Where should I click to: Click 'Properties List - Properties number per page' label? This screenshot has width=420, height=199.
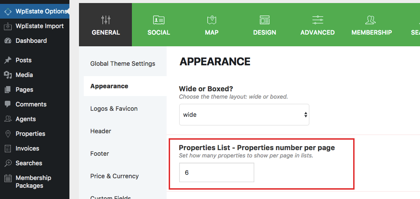[257, 148]
